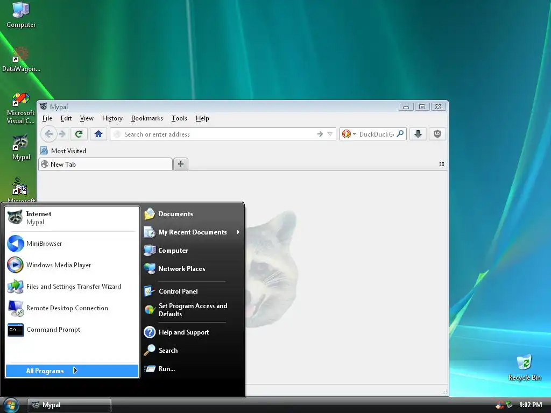Reload the page with the refresh icon

point(79,134)
